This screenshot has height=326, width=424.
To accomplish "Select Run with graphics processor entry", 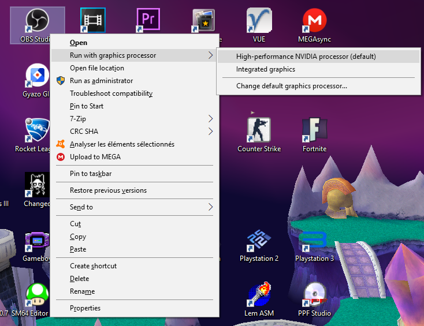I will (135, 55).
